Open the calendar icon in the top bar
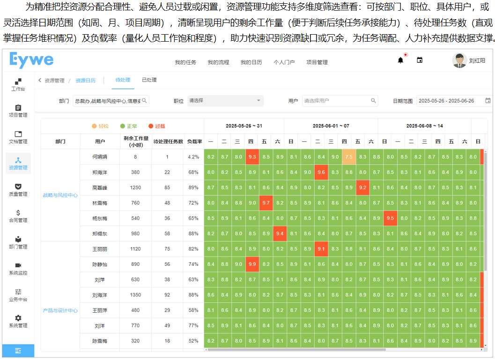The height and width of the screenshot is (359, 495). pyautogui.click(x=420, y=60)
